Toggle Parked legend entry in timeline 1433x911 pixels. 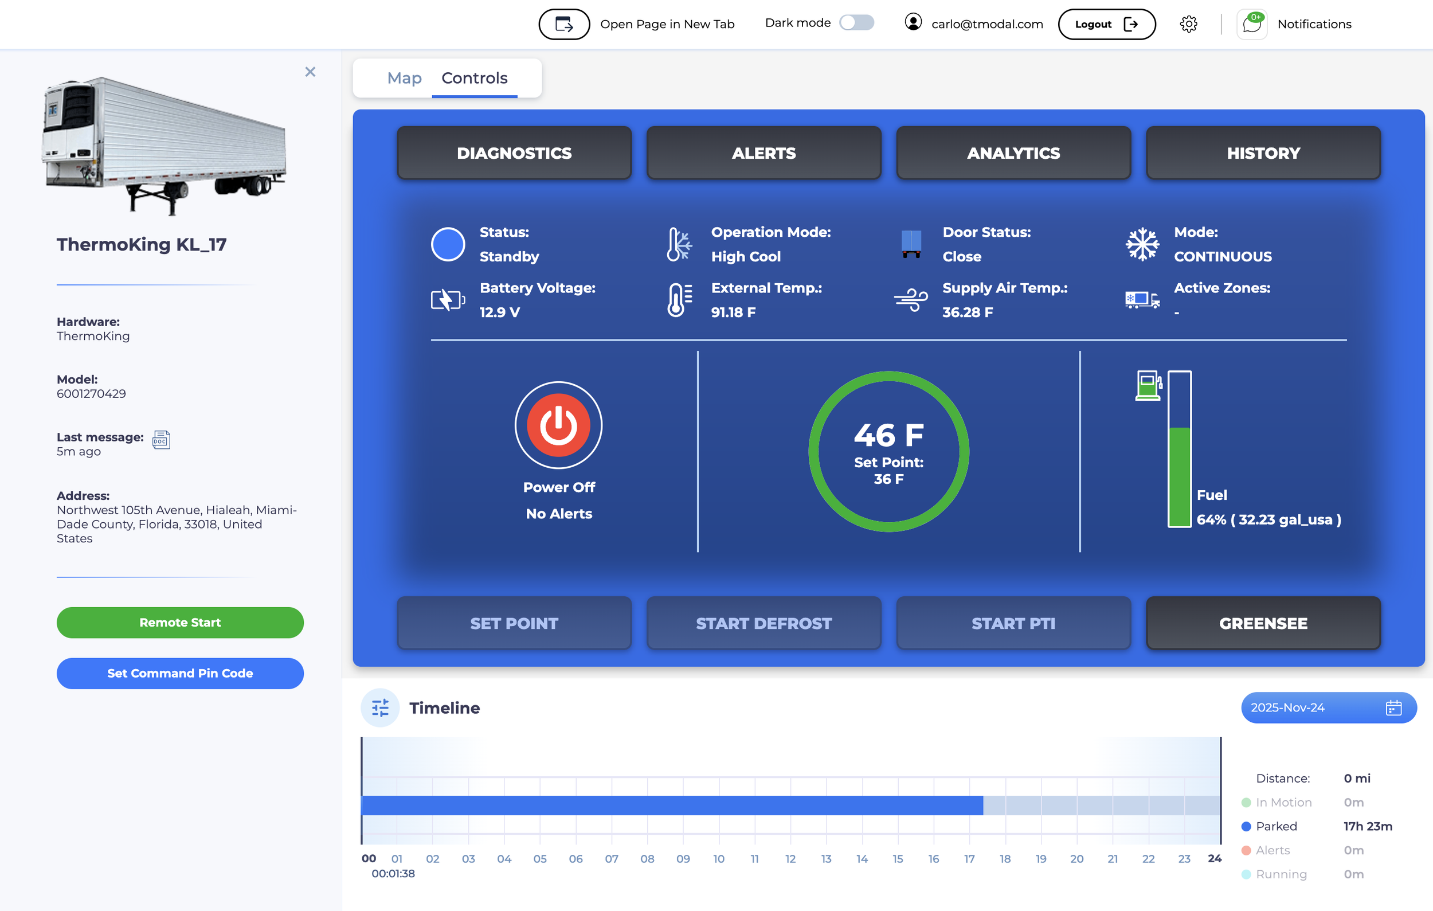[x=1275, y=826]
